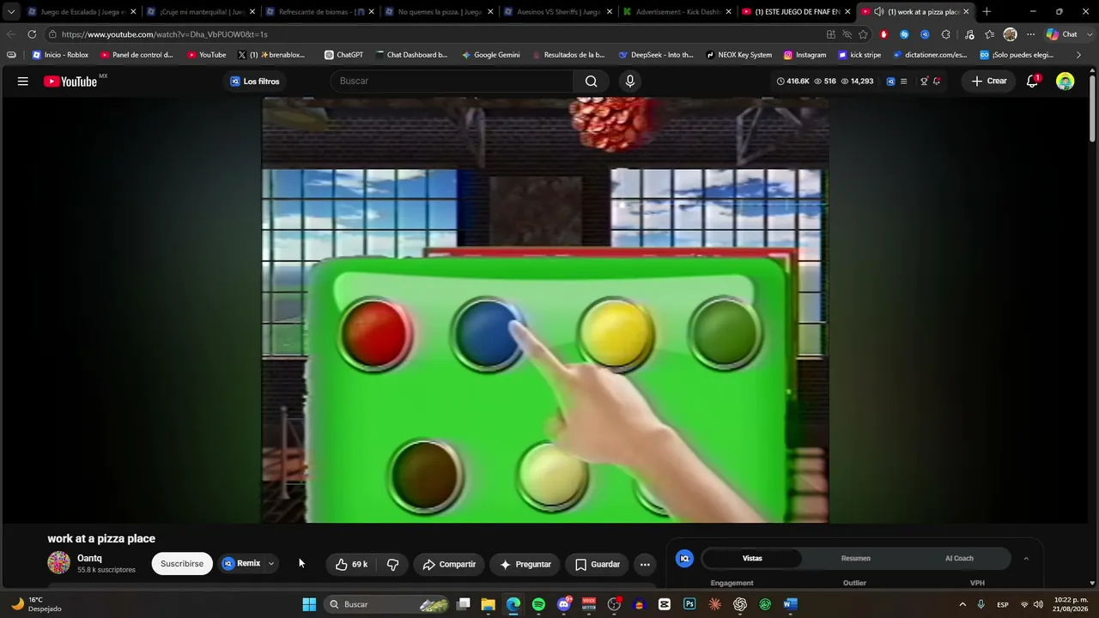The width and height of the screenshot is (1099, 618).
Task: Click the Oantq channel avatar
Action: click(x=58, y=563)
